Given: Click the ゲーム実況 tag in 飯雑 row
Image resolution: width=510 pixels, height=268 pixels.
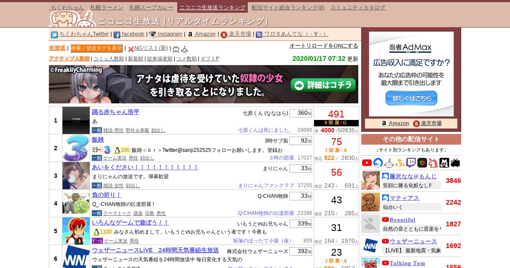Looking at the screenshot, I should pos(115,158).
